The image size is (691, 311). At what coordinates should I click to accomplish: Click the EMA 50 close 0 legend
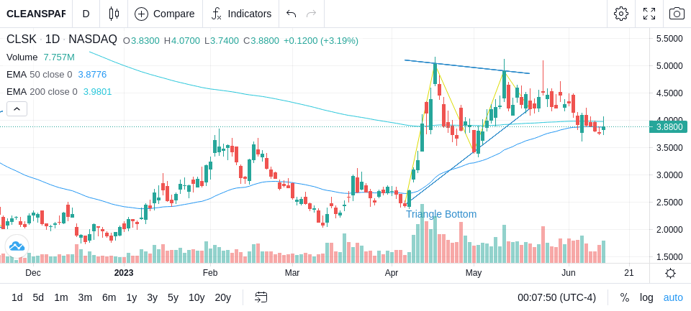coord(39,75)
